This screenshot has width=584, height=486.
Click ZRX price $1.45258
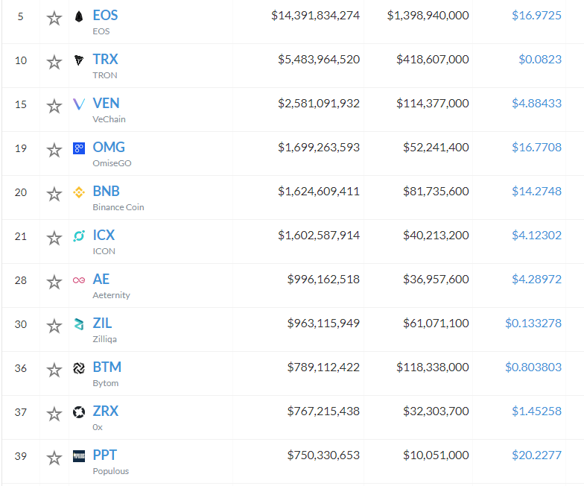[x=536, y=411]
